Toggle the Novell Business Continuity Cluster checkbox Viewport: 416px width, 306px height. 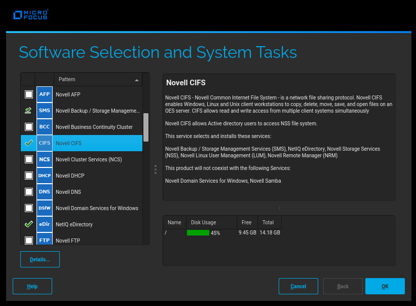tap(29, 127)
